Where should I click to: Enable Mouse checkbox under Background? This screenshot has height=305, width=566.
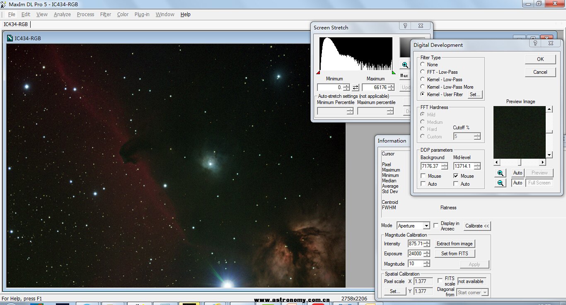(423, 176)
